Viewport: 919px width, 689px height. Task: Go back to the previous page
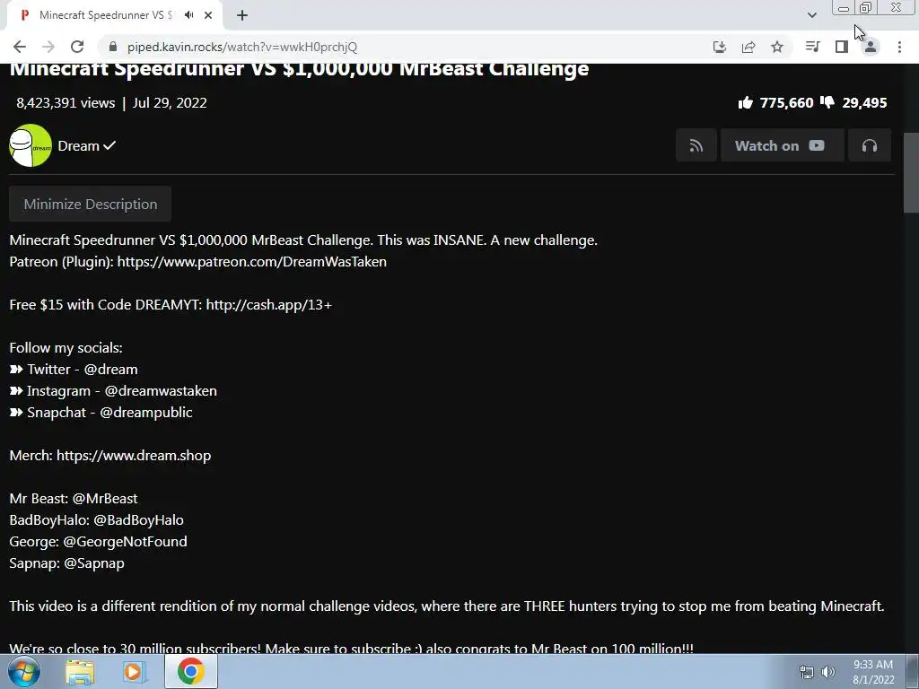tap(20, 47)
